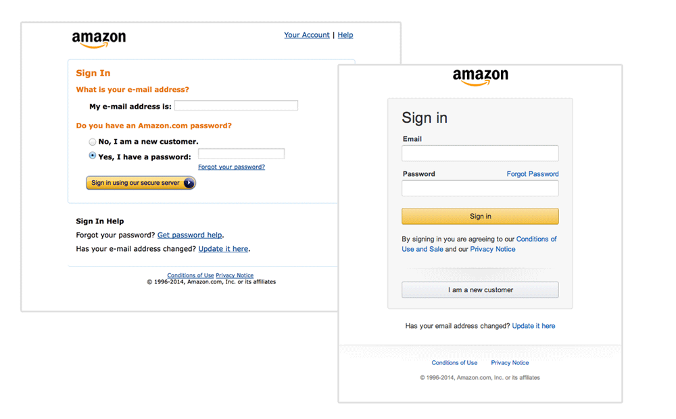Click the "Get password help" link
Screen dimensions: 676x419
point(189,235)
